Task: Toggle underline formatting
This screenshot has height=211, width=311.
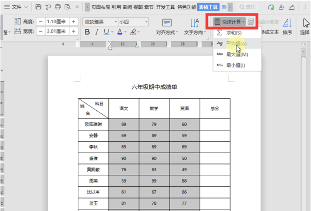Action: click(106, 32)
